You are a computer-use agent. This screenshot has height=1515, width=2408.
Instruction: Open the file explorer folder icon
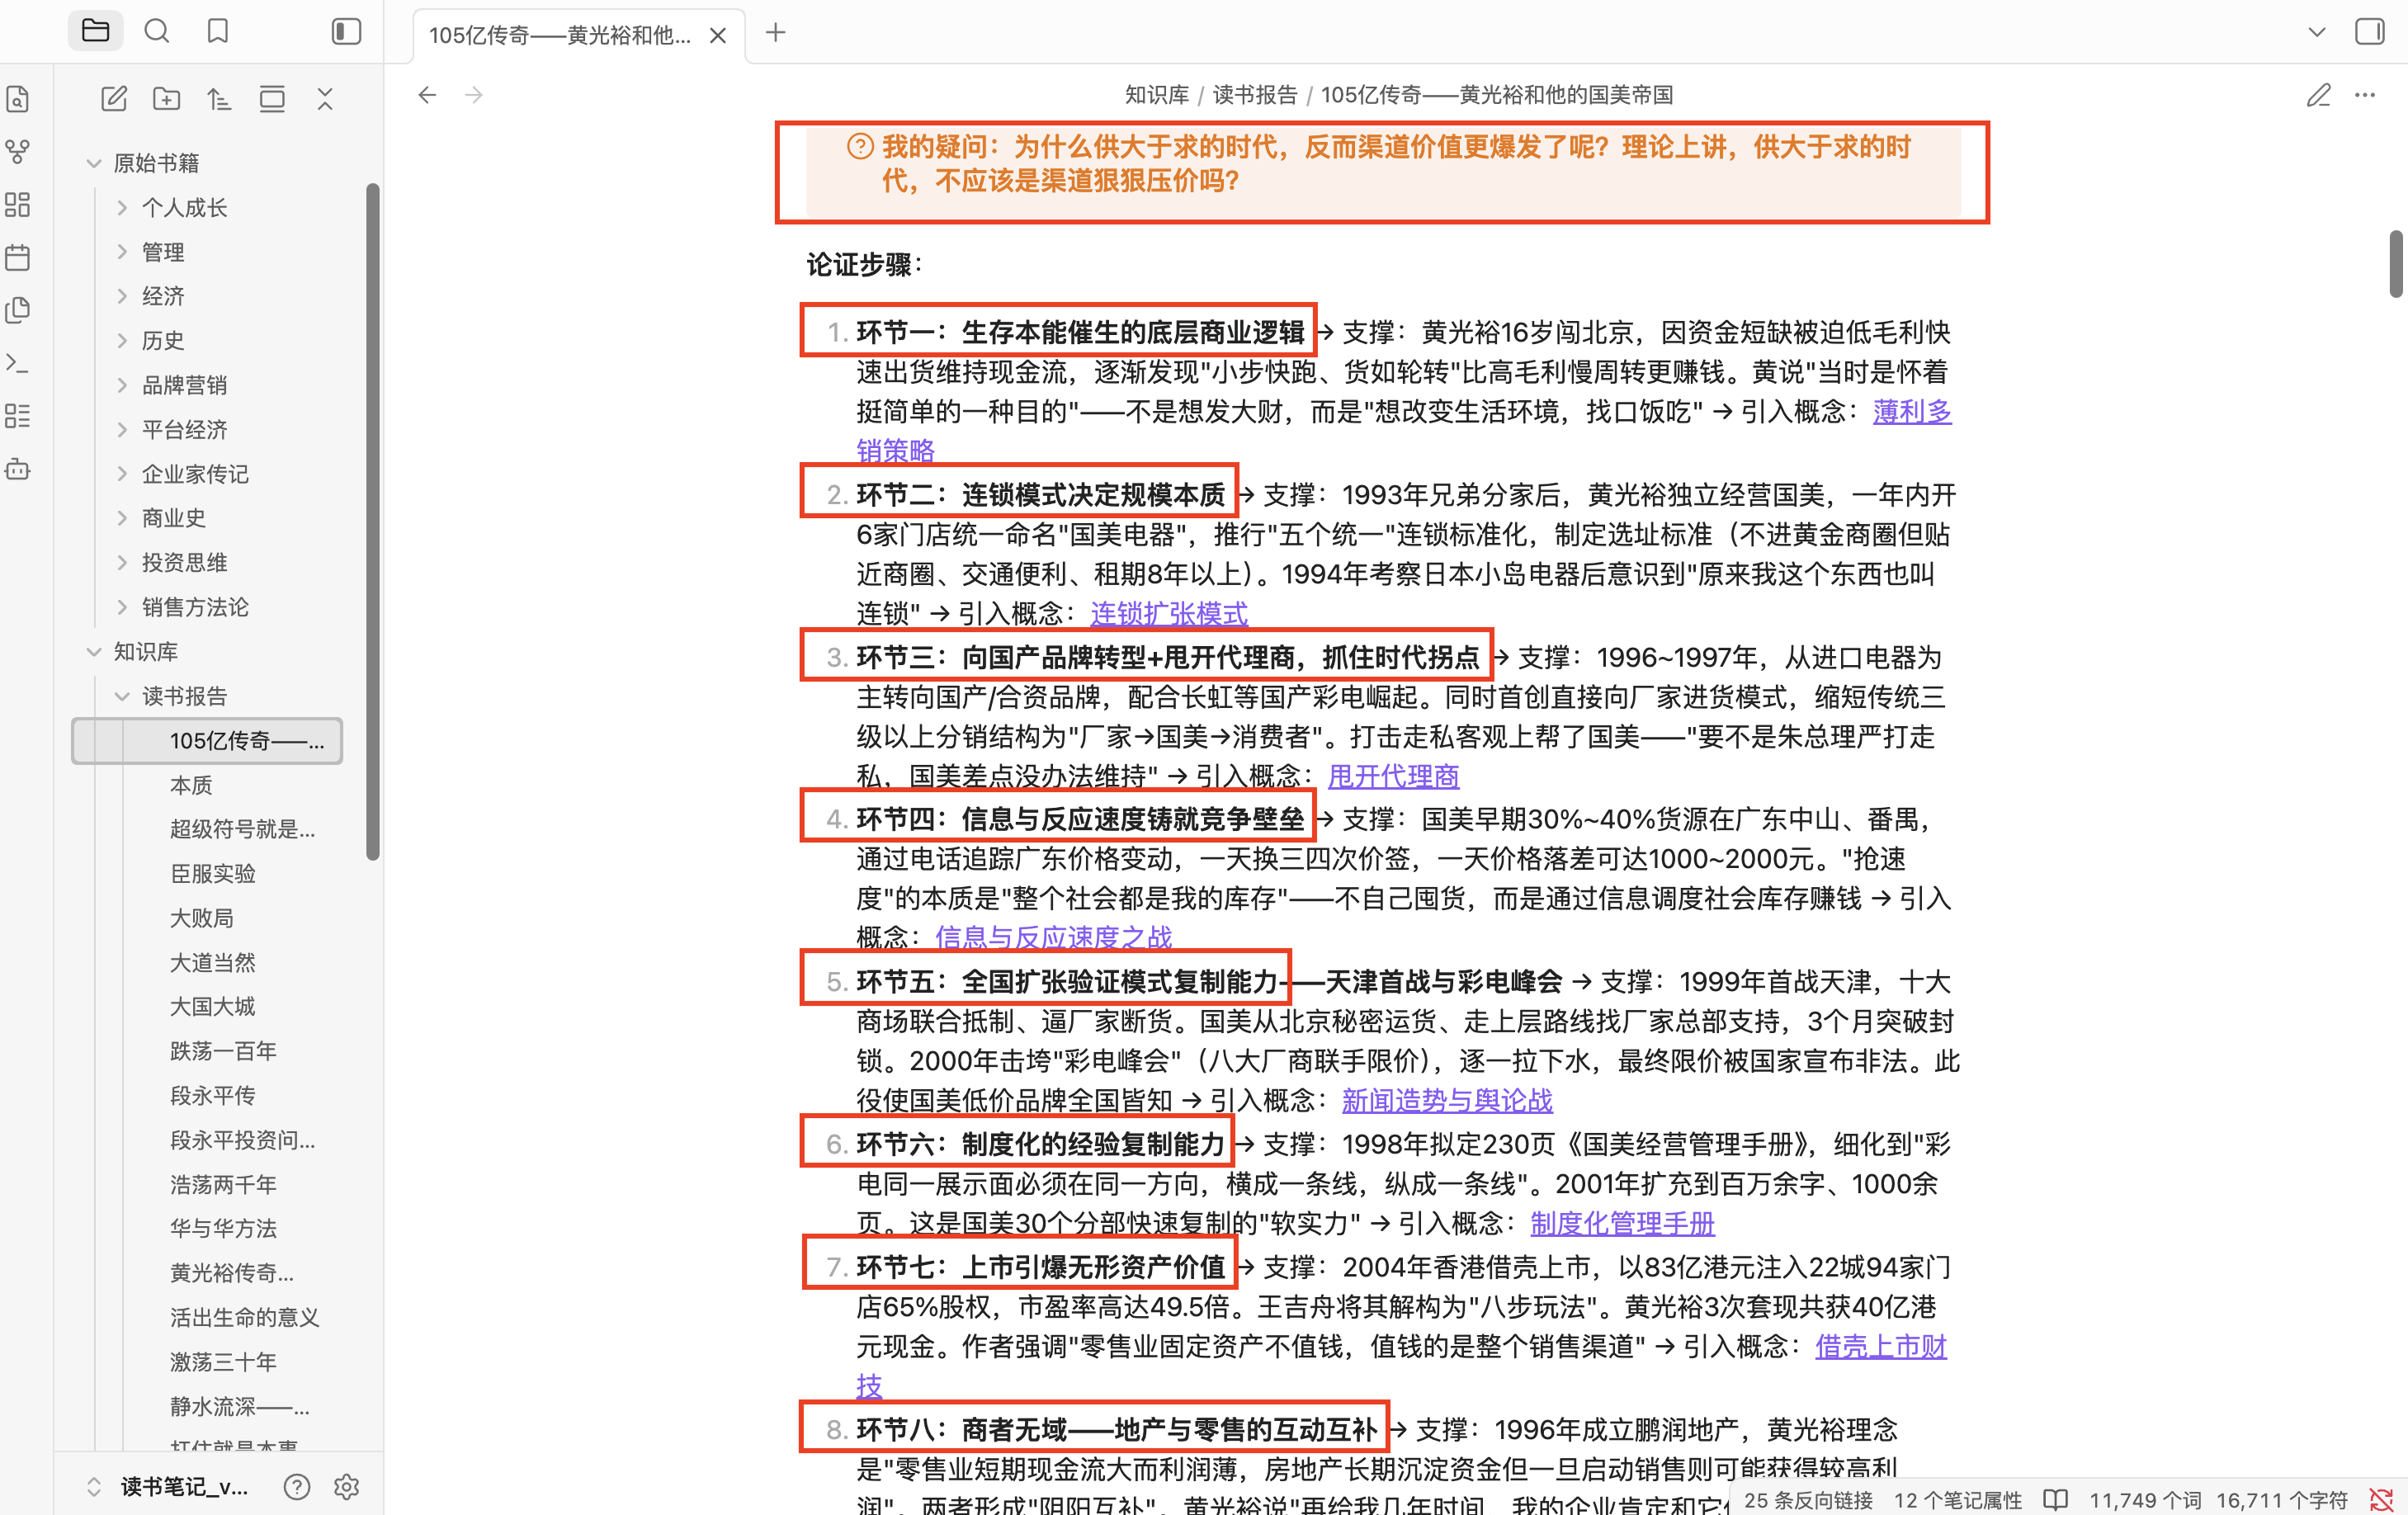point(95,31)
